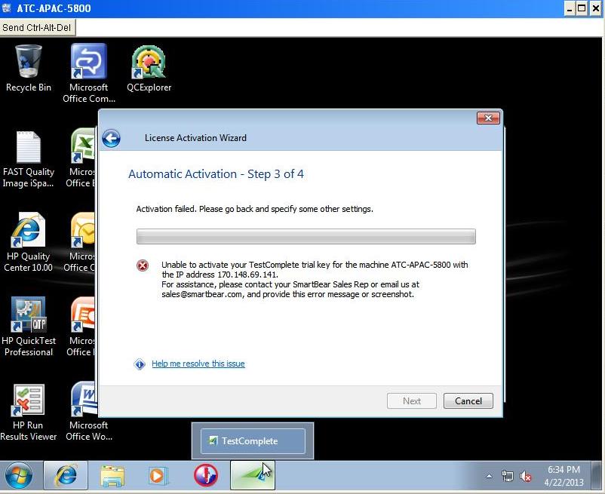The image size is (605, 494).
Task: Click the Send Ctrl-Alt-Del button
Action: (x=38, y=28)
